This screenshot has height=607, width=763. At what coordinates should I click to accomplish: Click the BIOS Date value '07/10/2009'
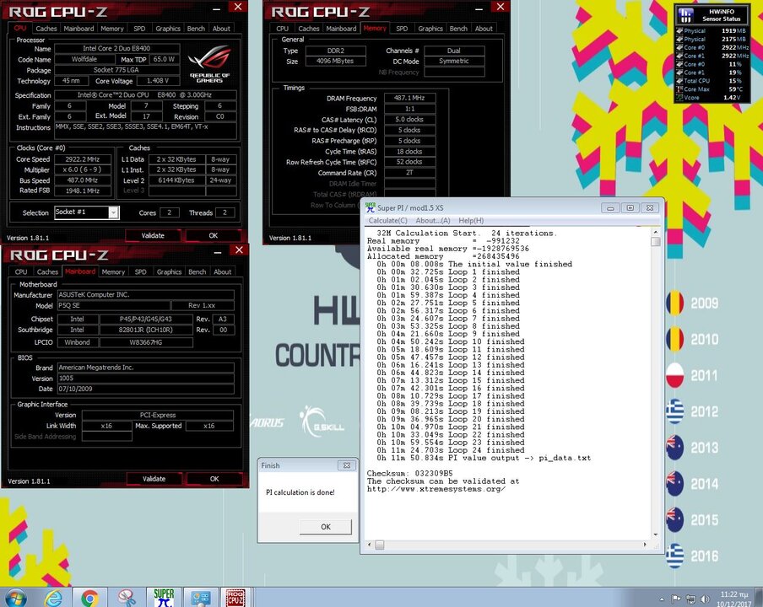click(145, 389)
